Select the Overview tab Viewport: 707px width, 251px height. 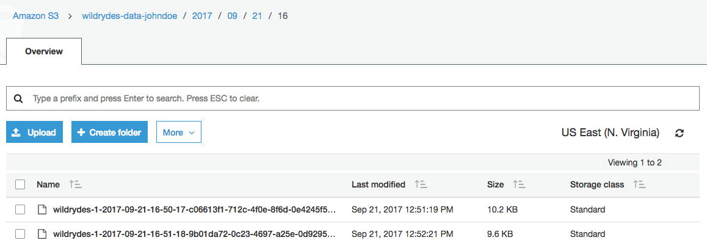tap(44, 51)
